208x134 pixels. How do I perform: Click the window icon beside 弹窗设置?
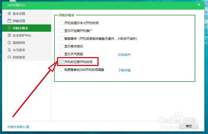(9, 21)
